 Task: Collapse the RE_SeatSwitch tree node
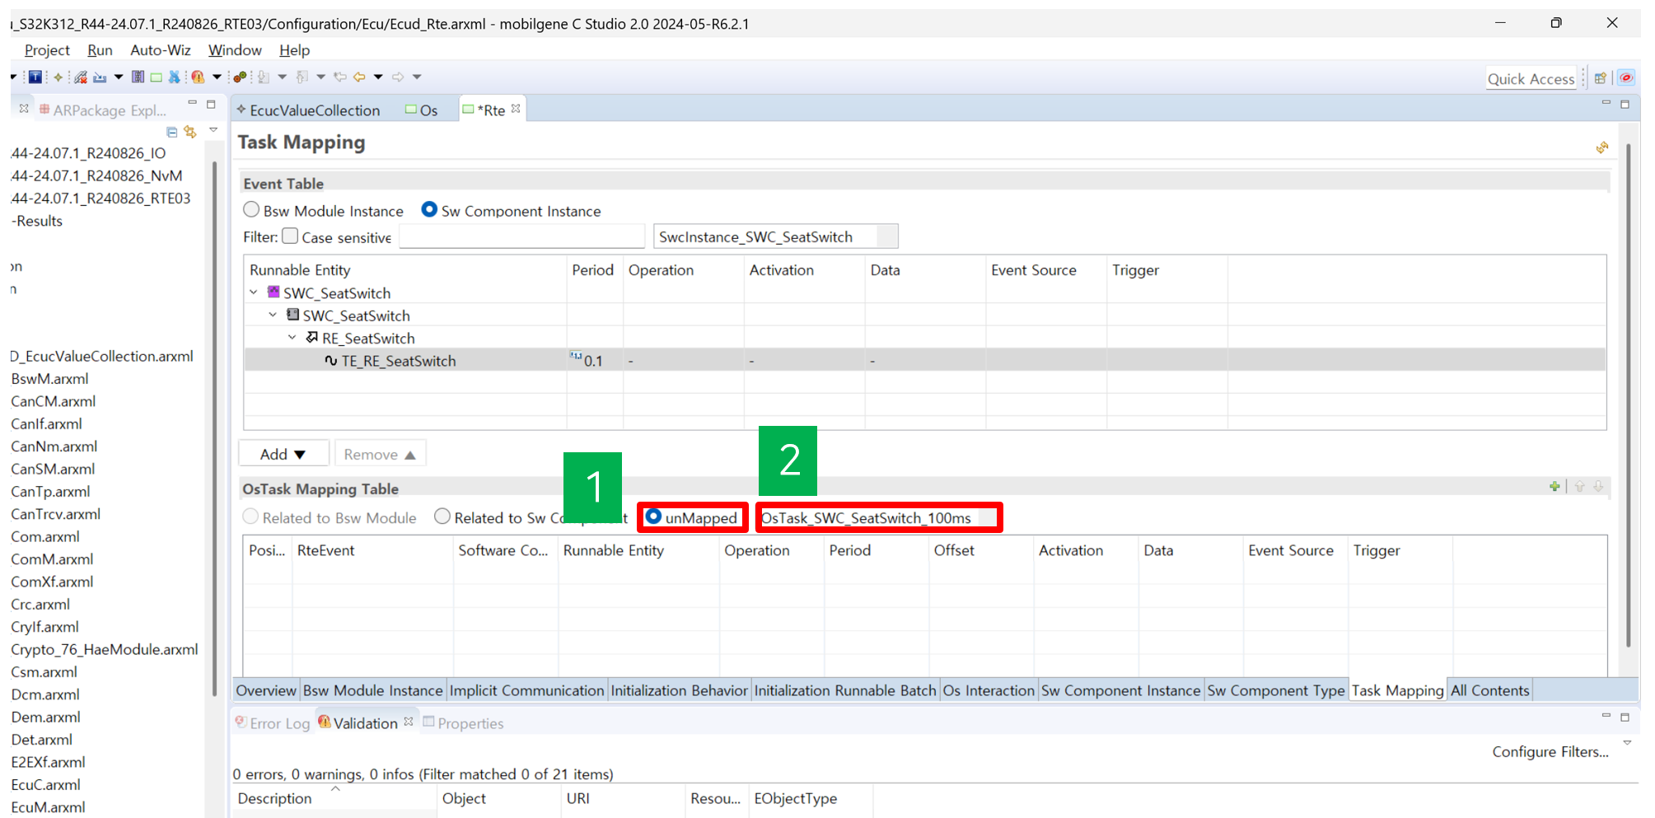(292, 338)
